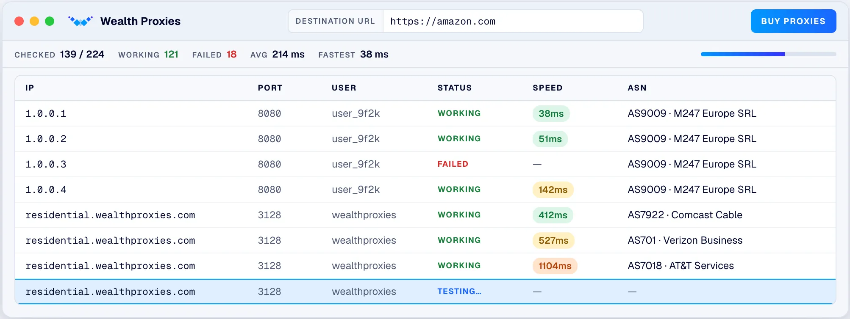The image size is (850, 319).
Task: Click the 51ms speed badge
Action: [550, 139]
